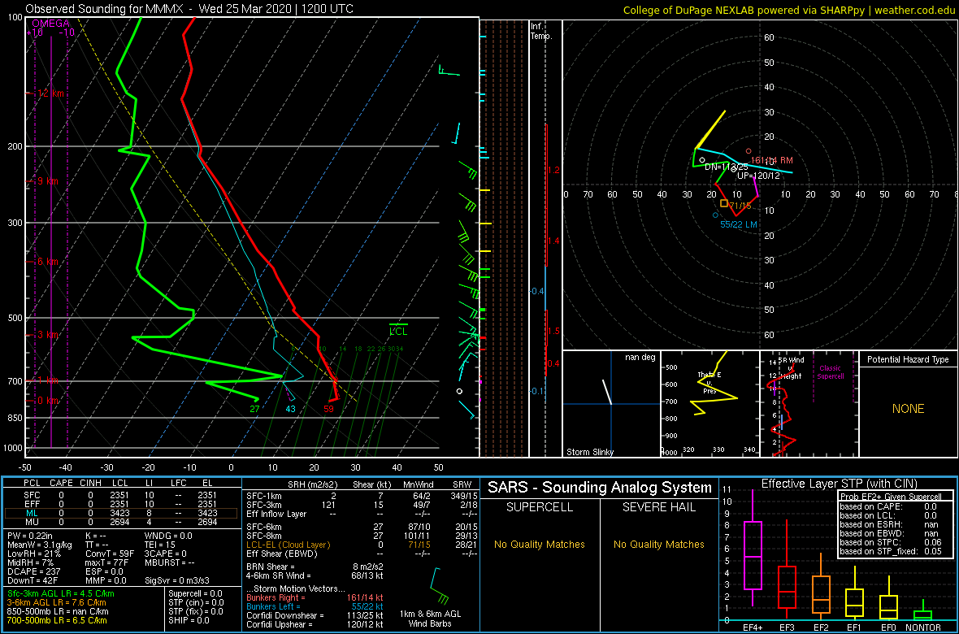959x634 pixels.
Task: Click the 161/14 RM hodograph label
Action: pos(770,160)
